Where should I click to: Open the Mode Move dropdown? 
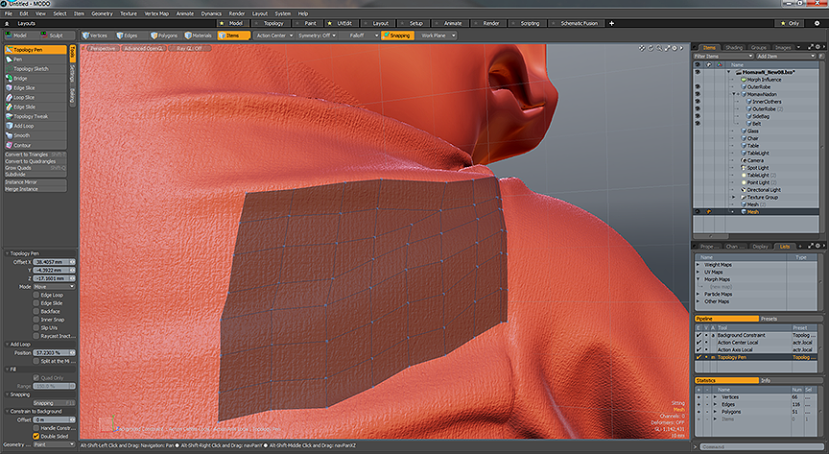[54, 287]
